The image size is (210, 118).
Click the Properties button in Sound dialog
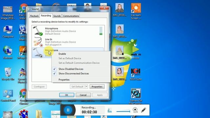[97, 87]
